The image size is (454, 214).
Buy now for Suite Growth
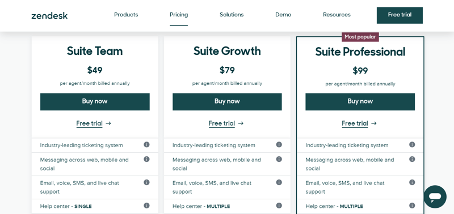tap(227, 102)
